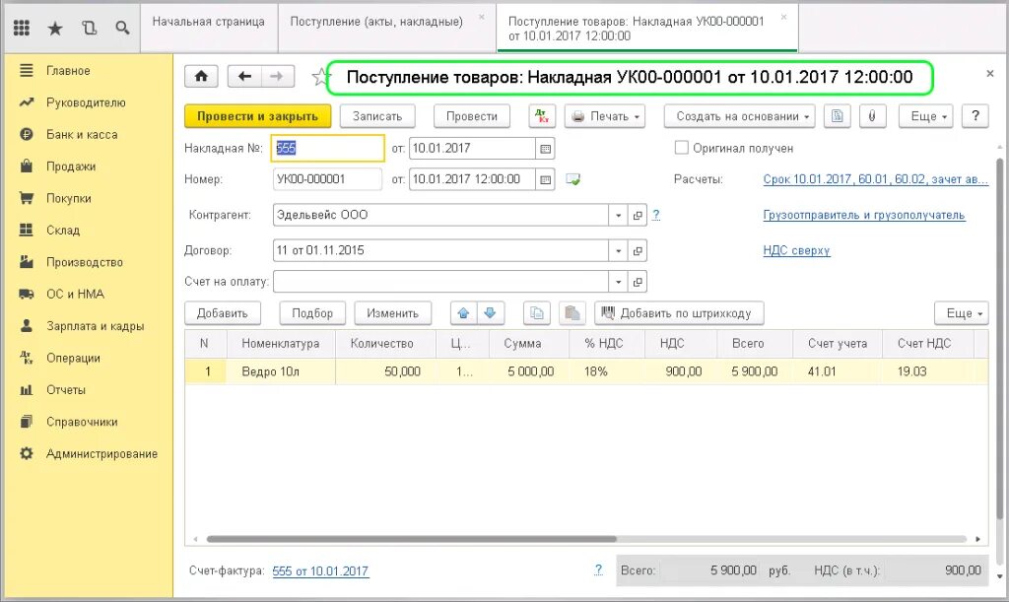The image size is (1009, 602).
Task: Expand Договор dropdown arrow
Action: pos(619,251)
